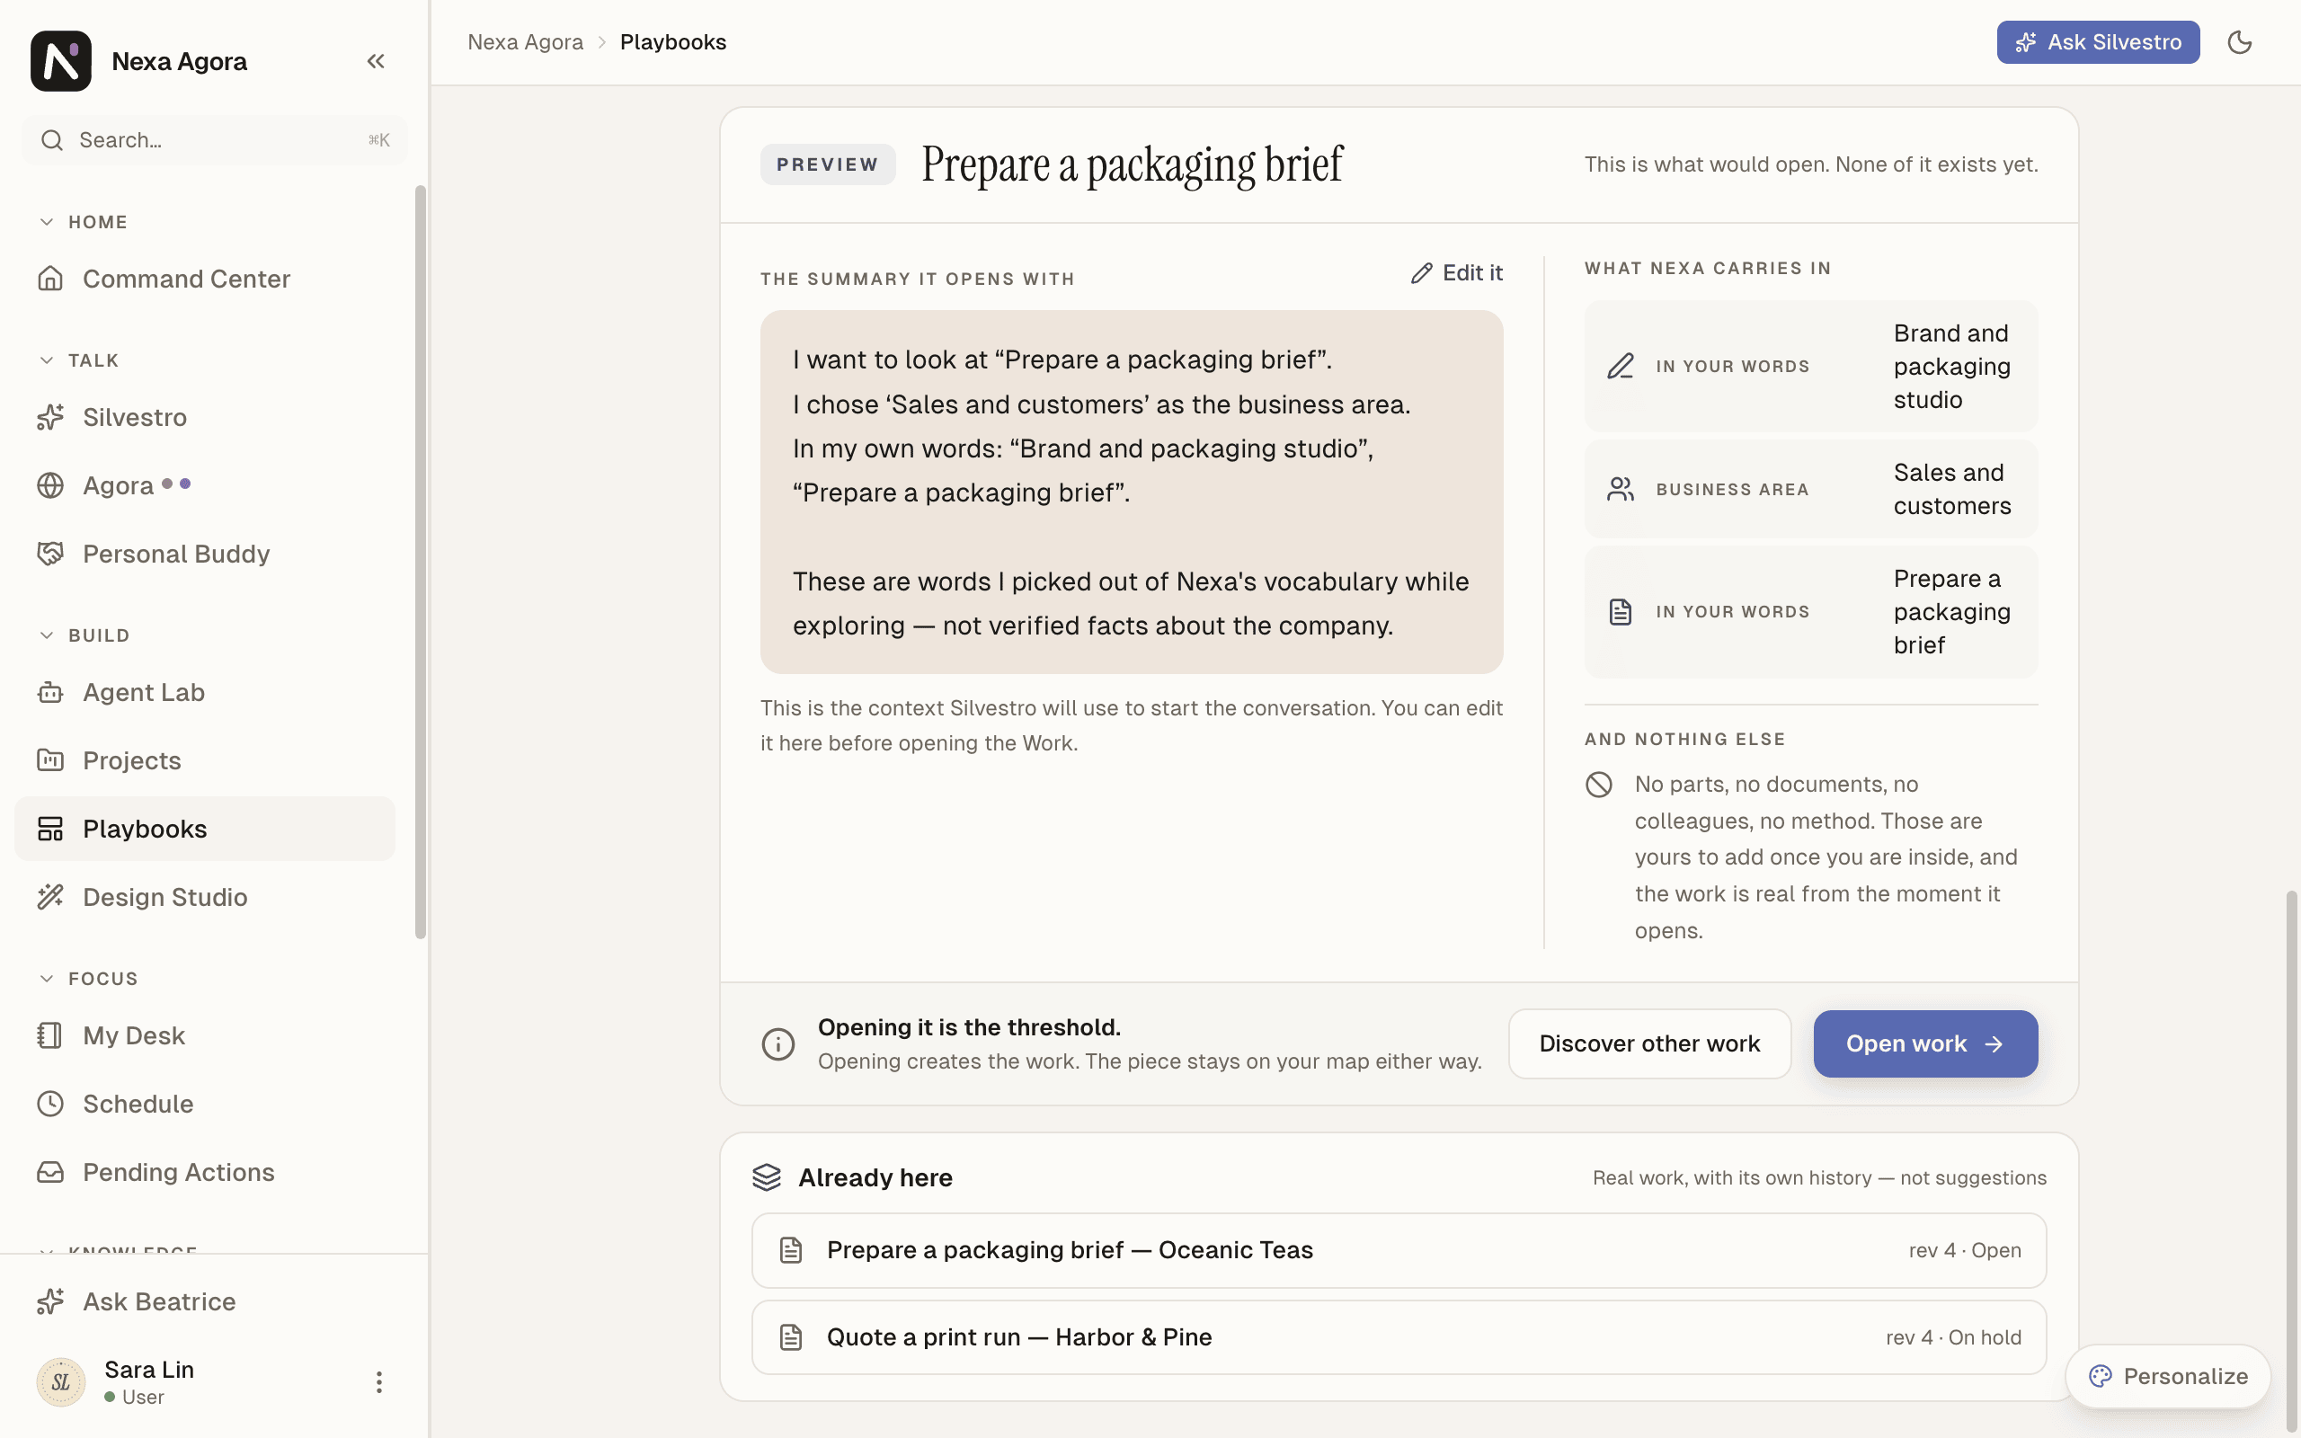
Task: Open Agent Lab robot icon
Action: [50, 692]
